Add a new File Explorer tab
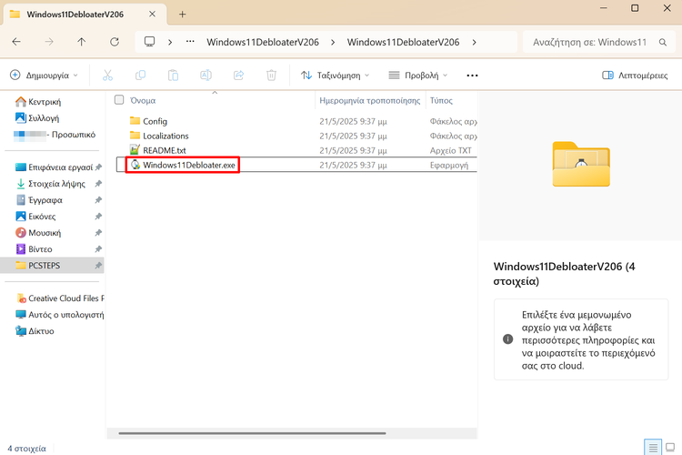Viewport: 682px width, 455px height. (x=182, y=15)
